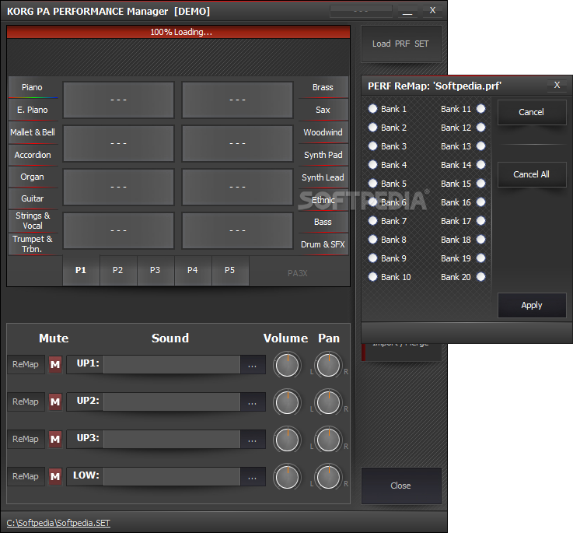Click the LOW volume knob
Viewport: 573px width, 533px height.
(287, 477)
